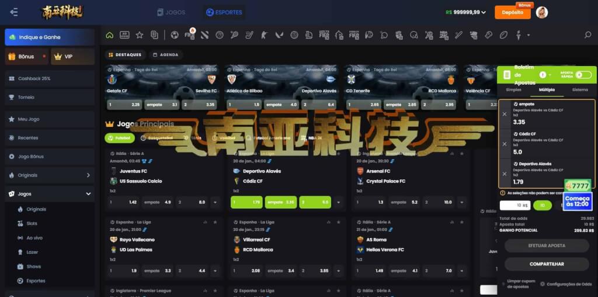The image size is (598, 297).
Task: Go to the sportsbook home icon
Action: coord(110,35)
